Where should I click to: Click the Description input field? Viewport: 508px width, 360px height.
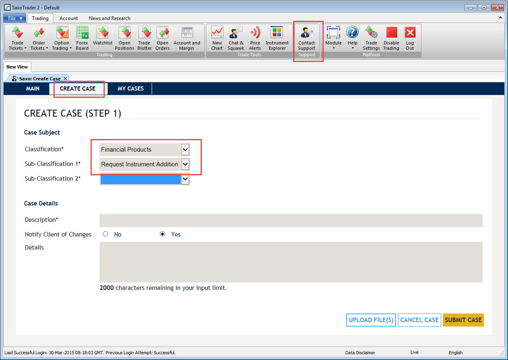coord(291,221)
